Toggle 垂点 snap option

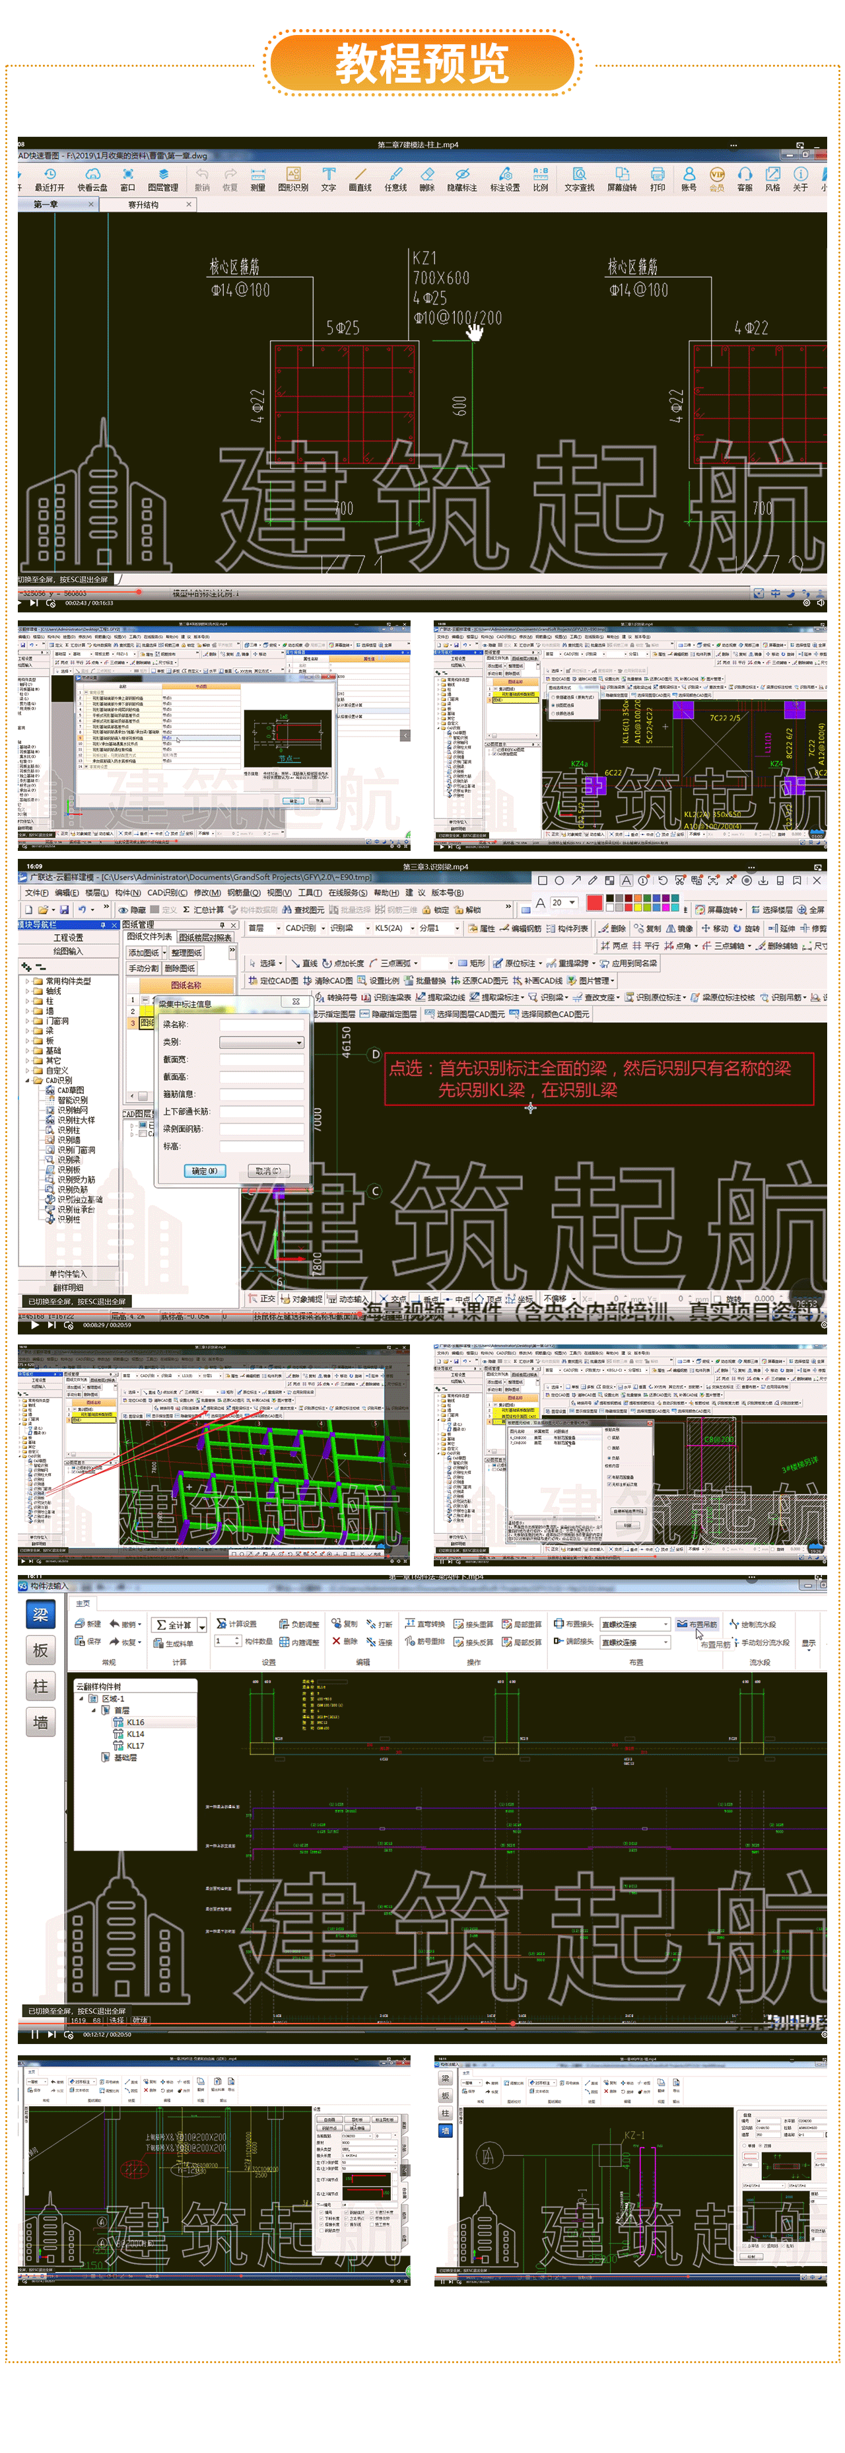(425, 1298)
